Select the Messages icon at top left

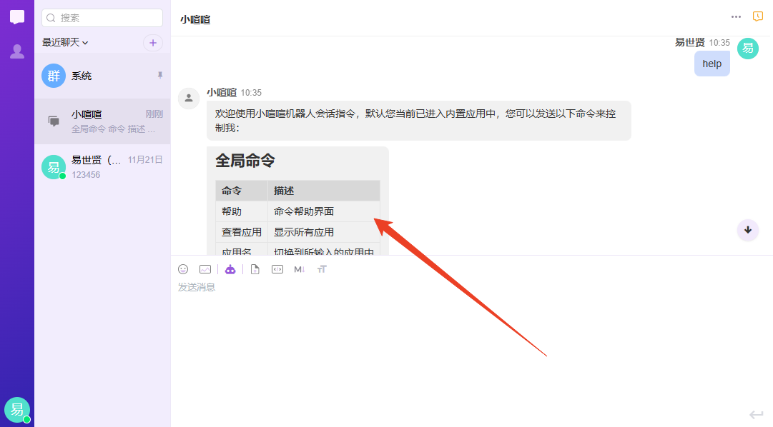coord(16,16)
